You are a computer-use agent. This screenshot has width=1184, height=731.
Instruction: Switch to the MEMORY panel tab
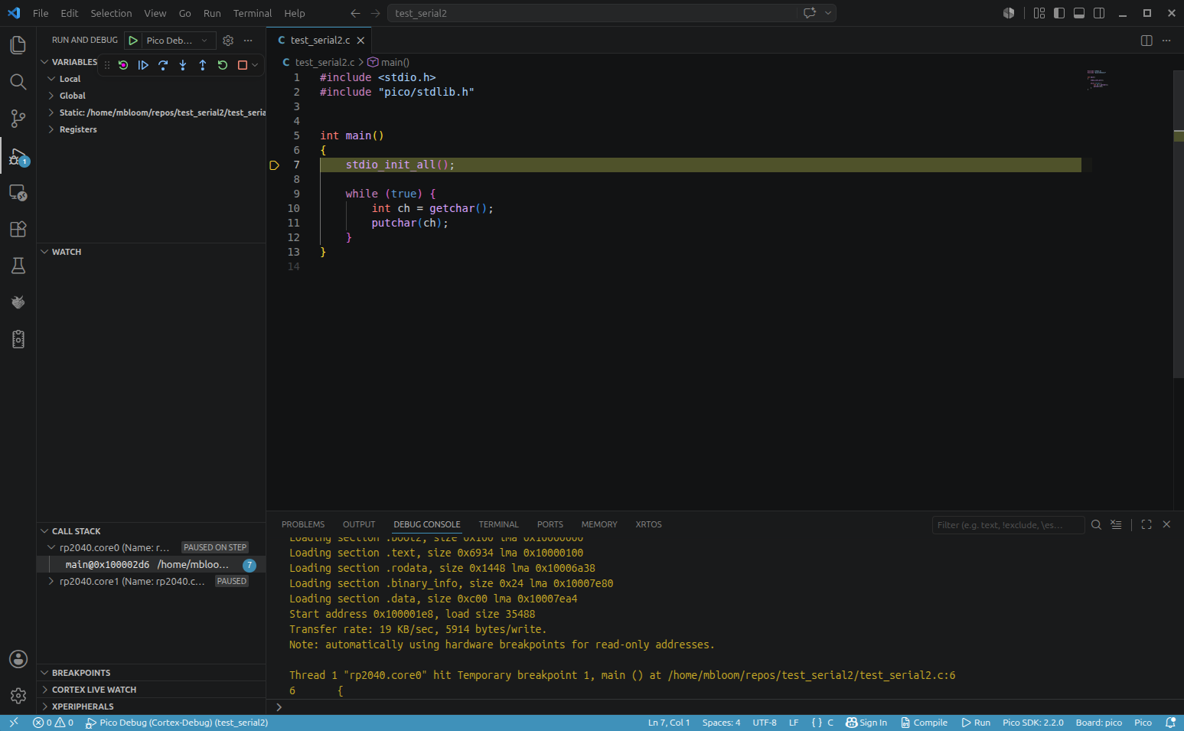(599, 524)
